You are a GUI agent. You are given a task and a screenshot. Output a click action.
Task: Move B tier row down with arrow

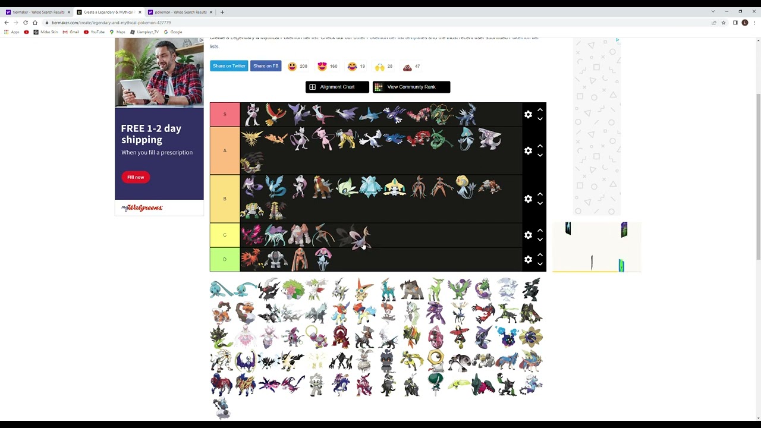pyautogui.click(x=540, y=203)
